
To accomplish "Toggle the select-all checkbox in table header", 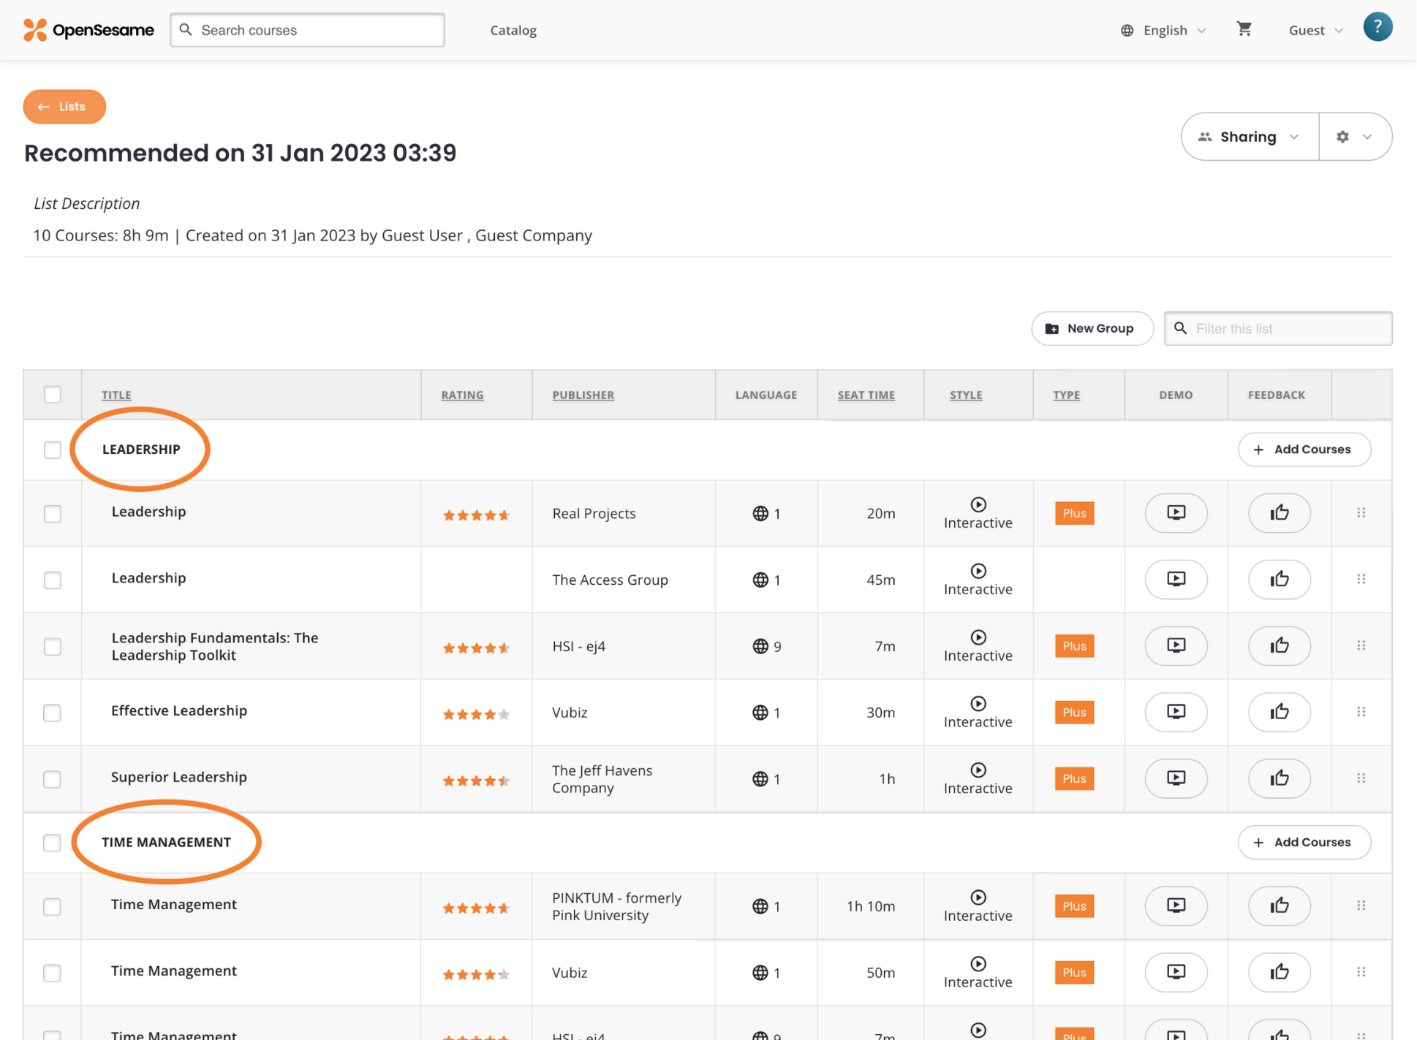I will click(53, 395).
